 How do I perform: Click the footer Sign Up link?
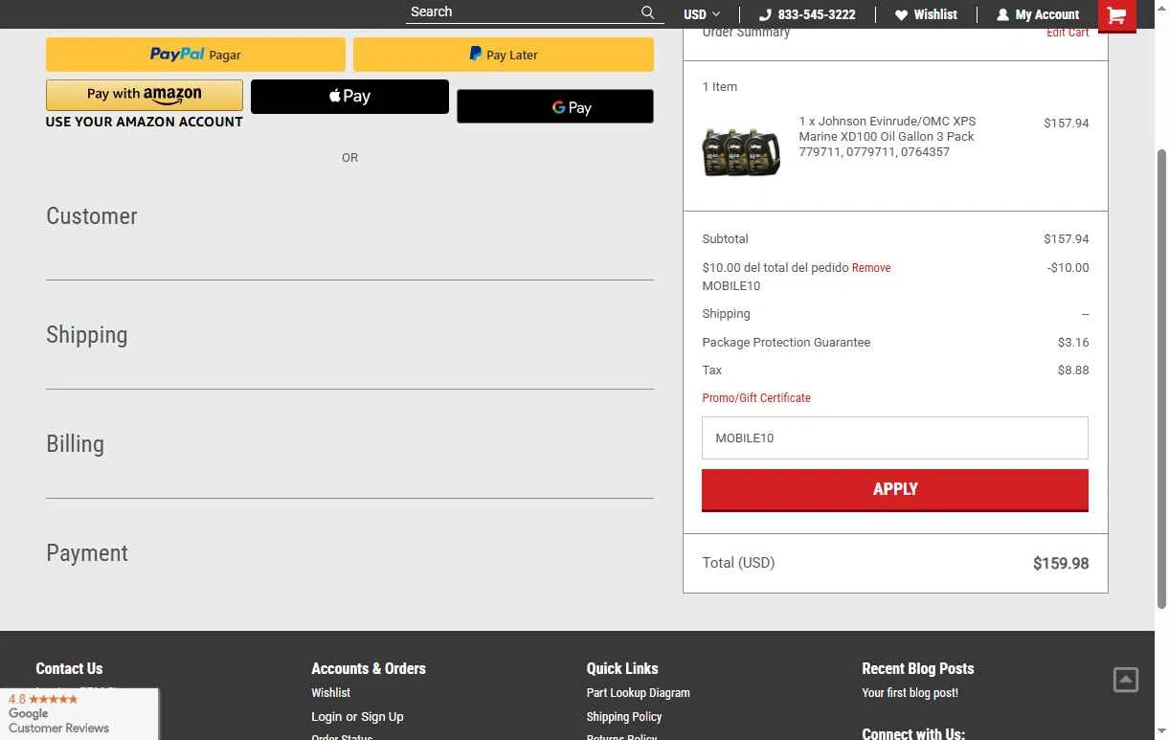pyautogui.click(x=382, y=717)
